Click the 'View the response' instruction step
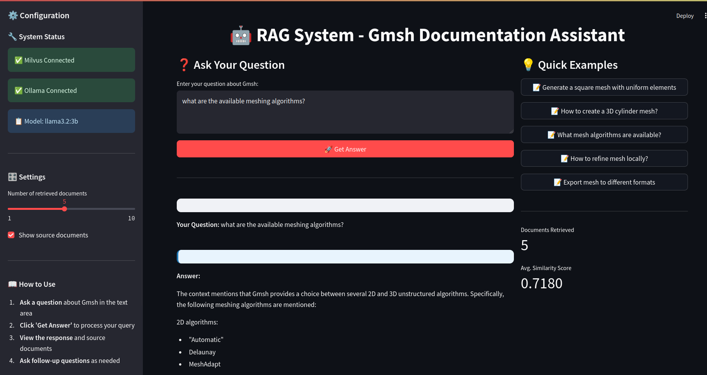 (x=63, y=343)
